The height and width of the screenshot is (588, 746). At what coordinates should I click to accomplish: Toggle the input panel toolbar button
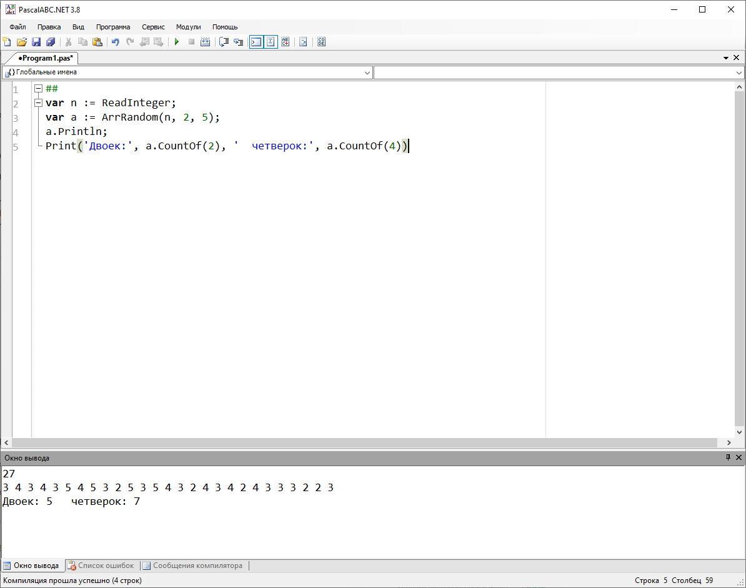coord(271,42)
